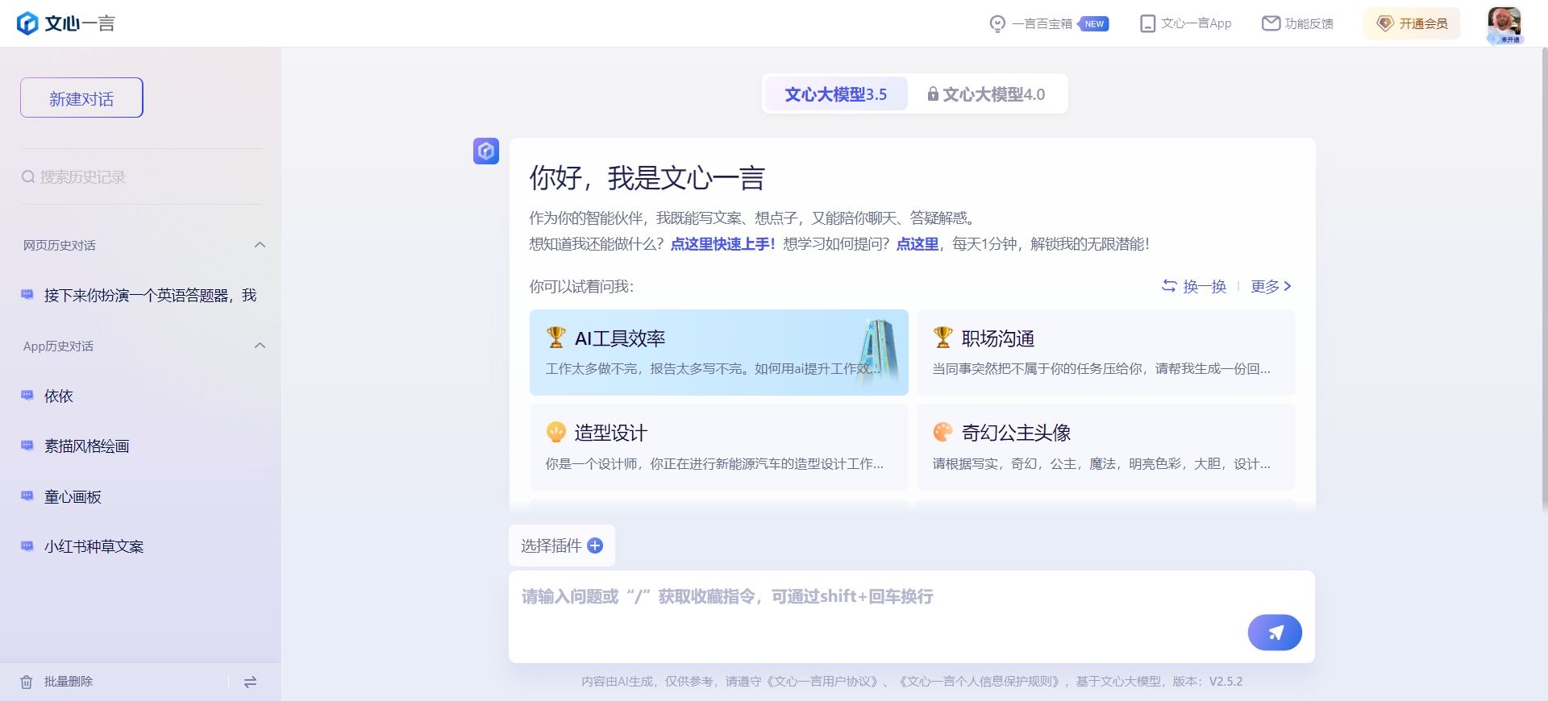The height and width of the screenshot is (701, 1548).
Task: Click lightbulb icon on 造型设计 card
Action: (x=556, y=433)
